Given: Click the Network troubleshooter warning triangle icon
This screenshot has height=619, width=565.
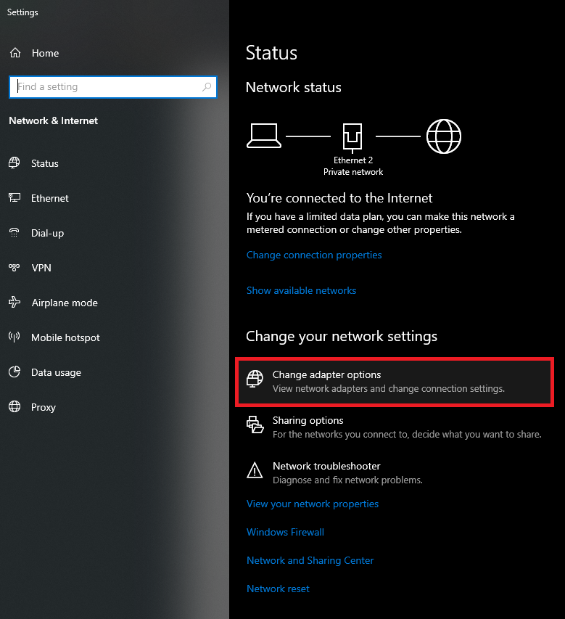Looking at the screenshot, I should coord(255,470).
